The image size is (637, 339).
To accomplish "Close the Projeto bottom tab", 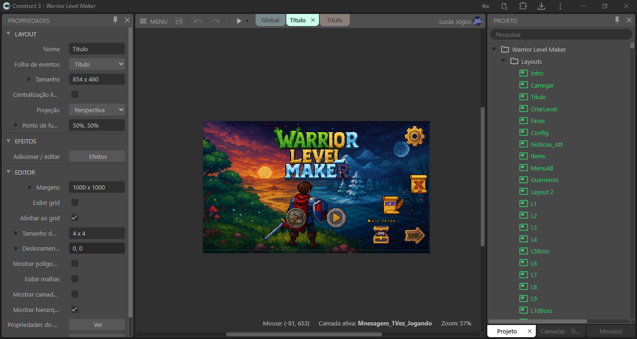I will coord(529,331).
